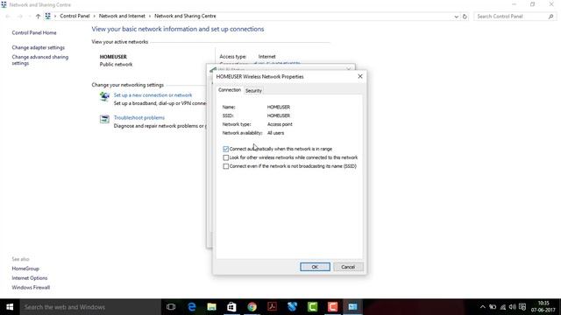Viewport: 561px width, 315px height.
Task: Click the Troubleshoot problems icon
Action: pyautogui.click(x=104, y=119)
